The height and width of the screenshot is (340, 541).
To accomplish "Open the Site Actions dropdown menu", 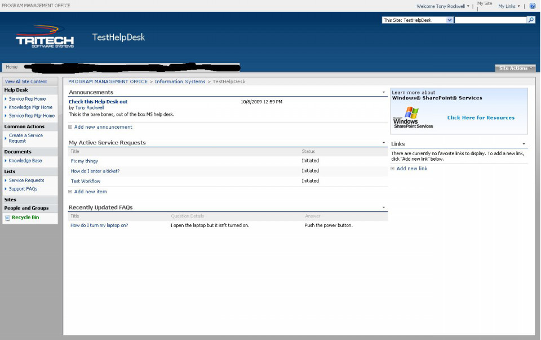I will click(x=515, y=68).
